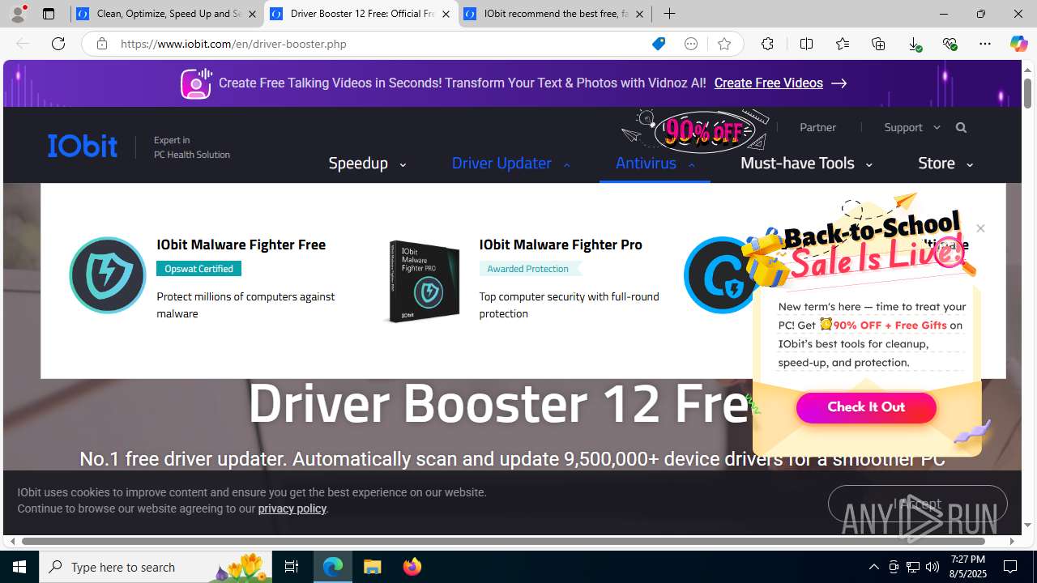View site information lock icon
The height and width of the screenshot is (583, 1037).
coord(101,44)
